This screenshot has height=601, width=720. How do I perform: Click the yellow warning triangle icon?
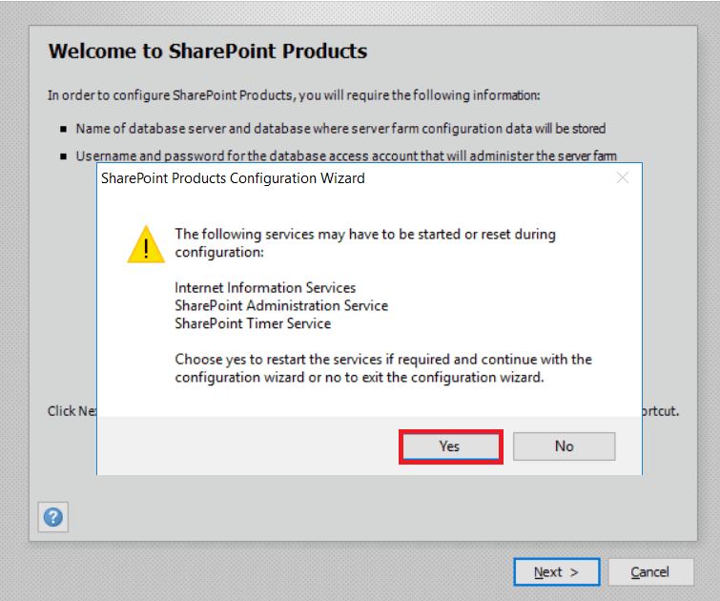click(146, 244)
